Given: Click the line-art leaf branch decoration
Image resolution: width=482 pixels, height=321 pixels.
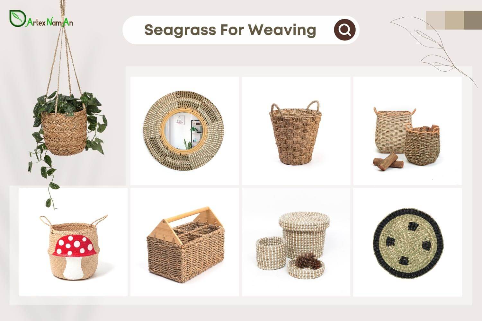Looking at the screenshot, I should [434, 48].
